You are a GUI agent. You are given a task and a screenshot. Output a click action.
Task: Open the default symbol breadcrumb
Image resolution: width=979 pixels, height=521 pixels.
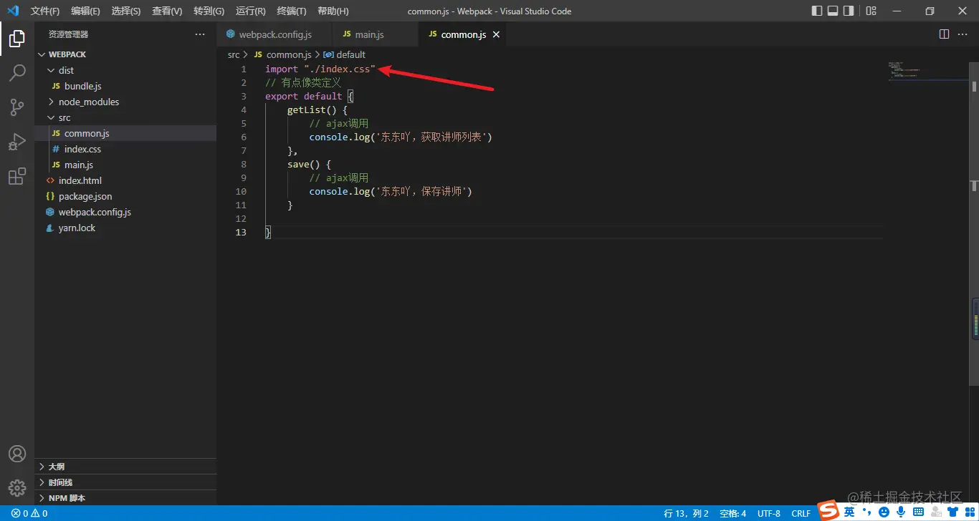tap(345, 54)
